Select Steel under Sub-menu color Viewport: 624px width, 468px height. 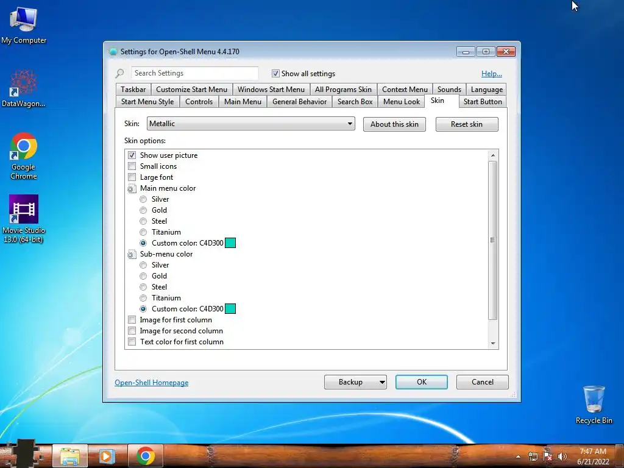pyautogui.click(x=143, y=287)
